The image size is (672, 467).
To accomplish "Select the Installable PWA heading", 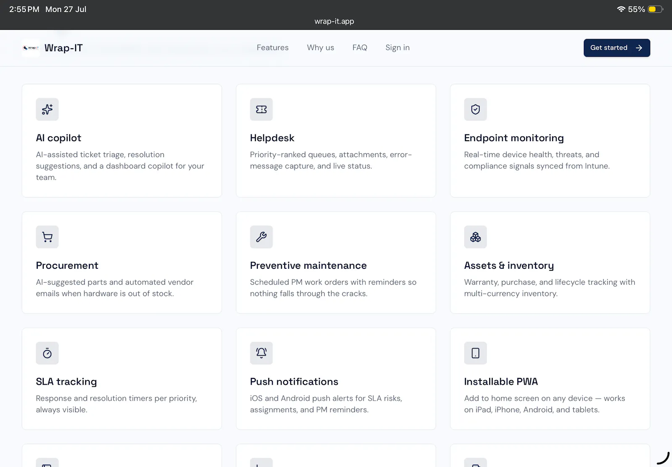I will click(x=501, y=381).
